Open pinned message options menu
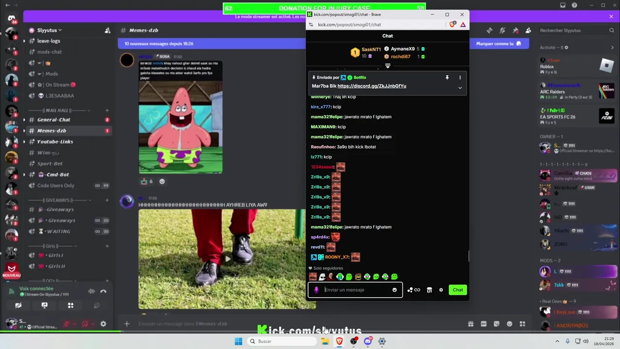 point(460,78)
